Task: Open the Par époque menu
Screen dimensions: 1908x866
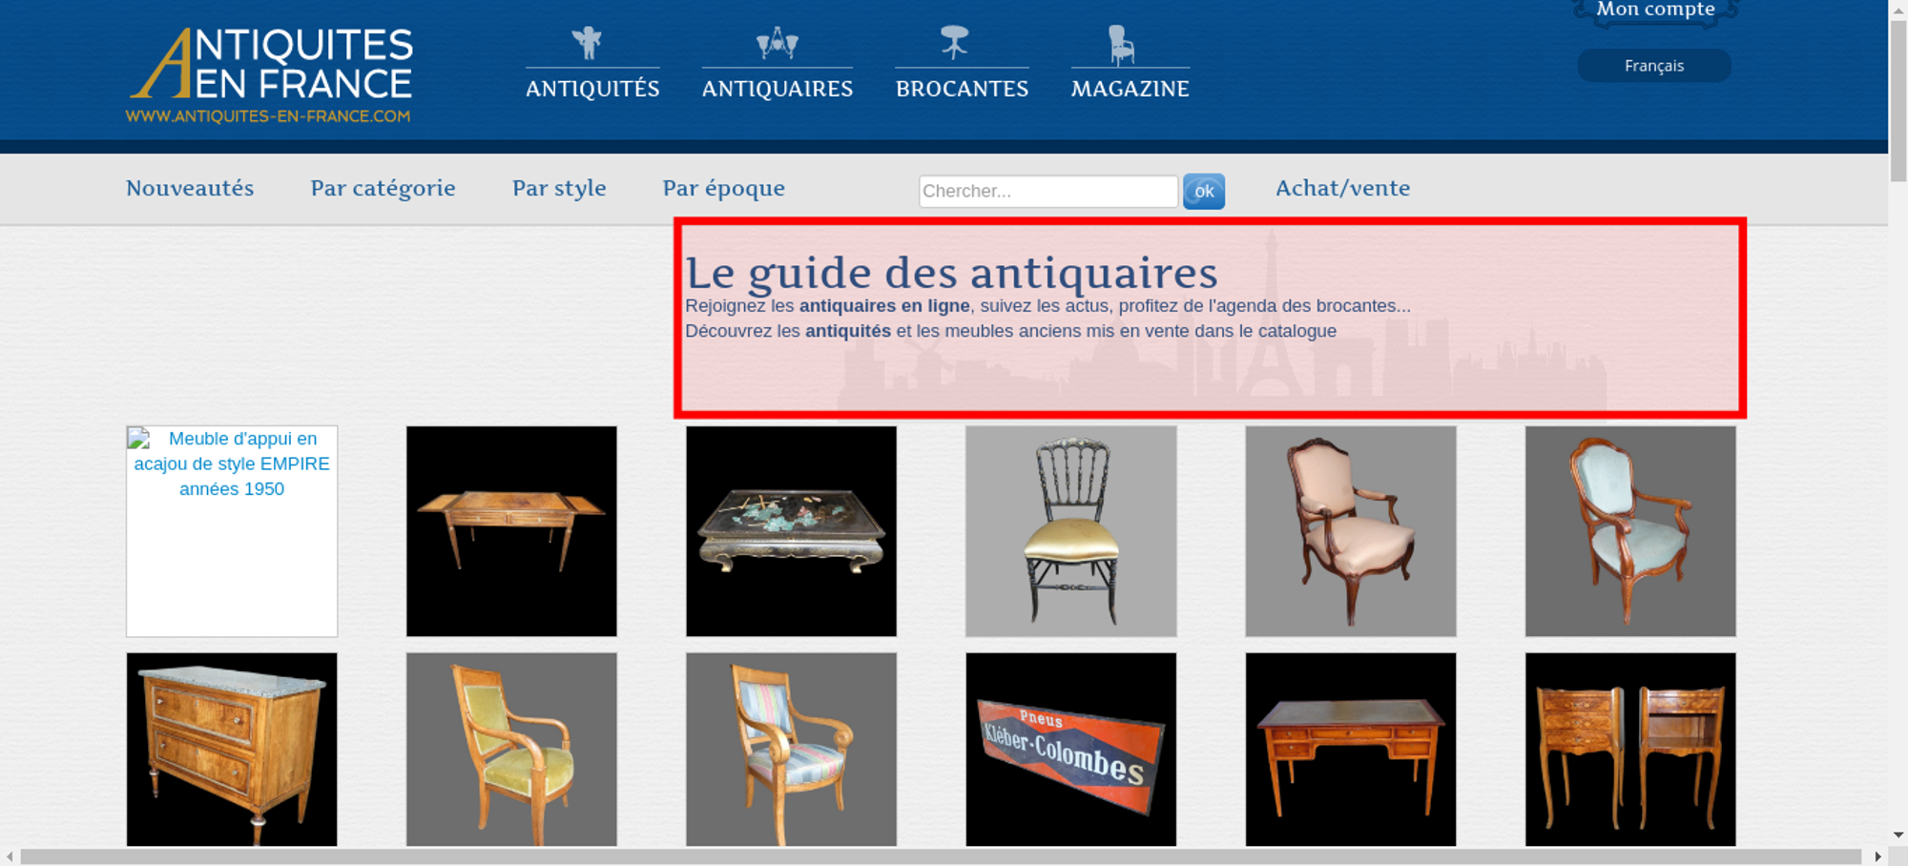Action: point(723,188)
